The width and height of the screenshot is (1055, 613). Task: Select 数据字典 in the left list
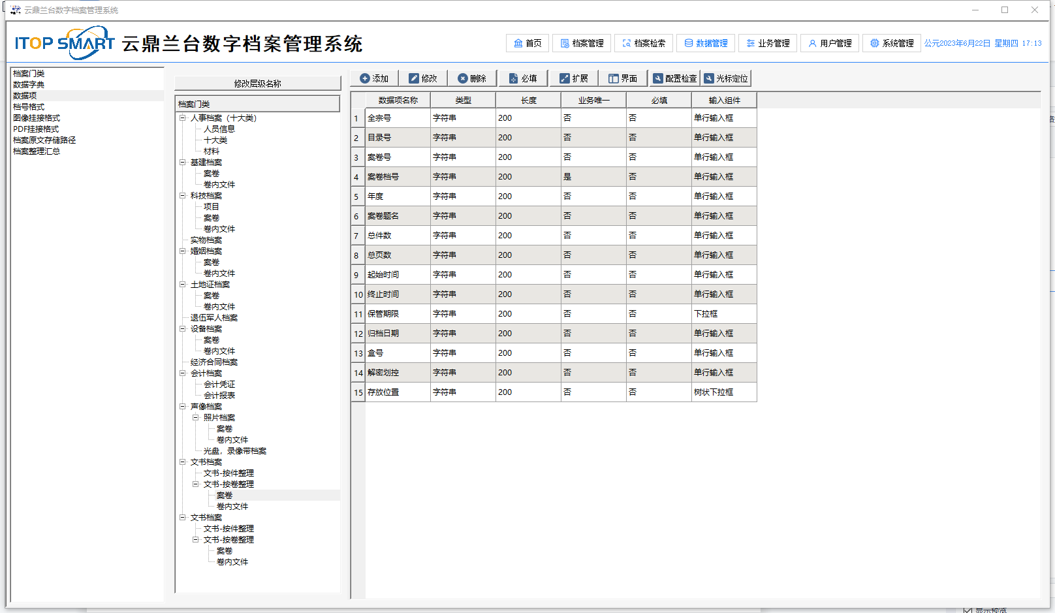pos(29,85)
